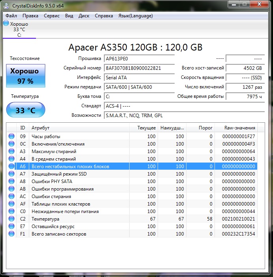The image size is (273, 277).
Task: Open the Диск menu
Action: 84,16
